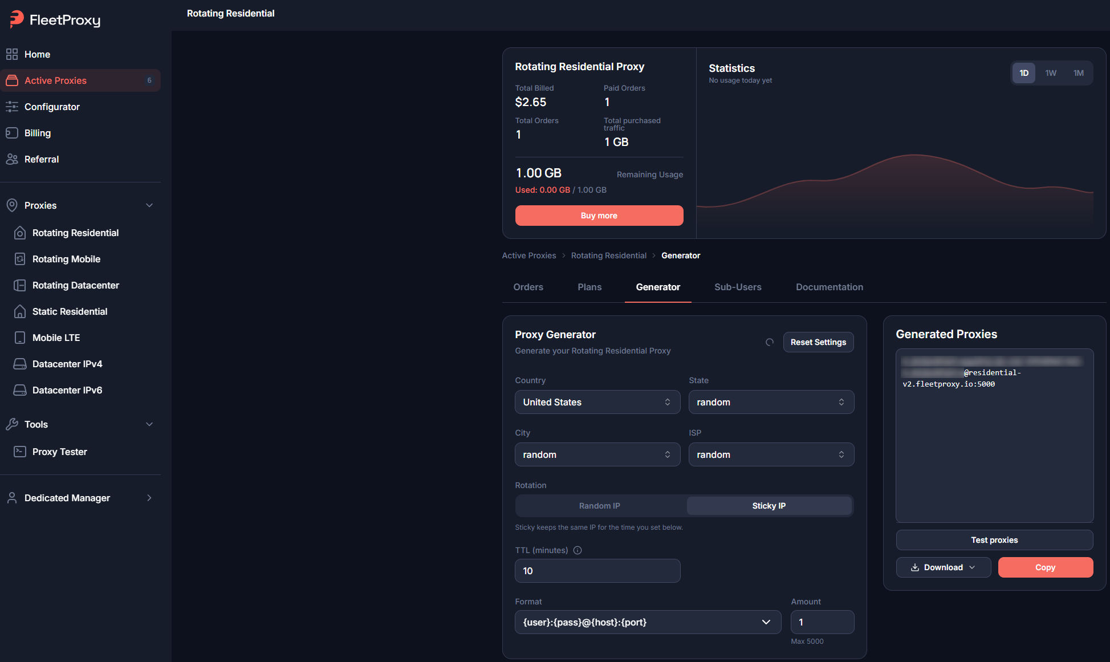Collapse the Proxies section chevron
Viewport: 1110px width, 662px height.
149,205
